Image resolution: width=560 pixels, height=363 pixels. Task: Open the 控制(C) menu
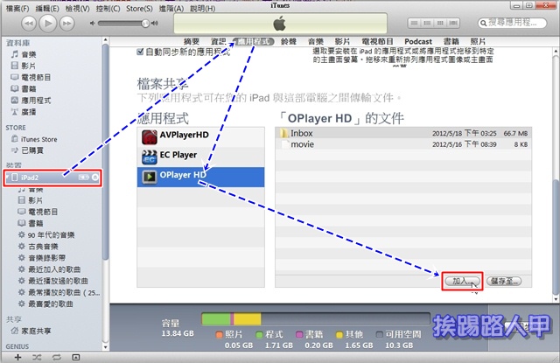pos(108,9)
